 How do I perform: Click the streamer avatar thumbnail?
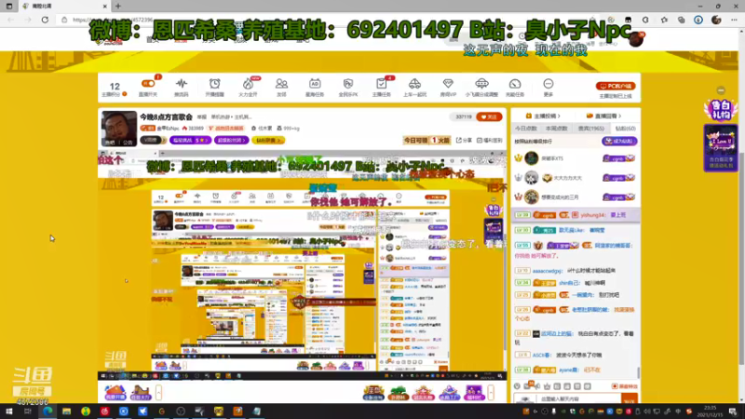click(x=119, y=128)
